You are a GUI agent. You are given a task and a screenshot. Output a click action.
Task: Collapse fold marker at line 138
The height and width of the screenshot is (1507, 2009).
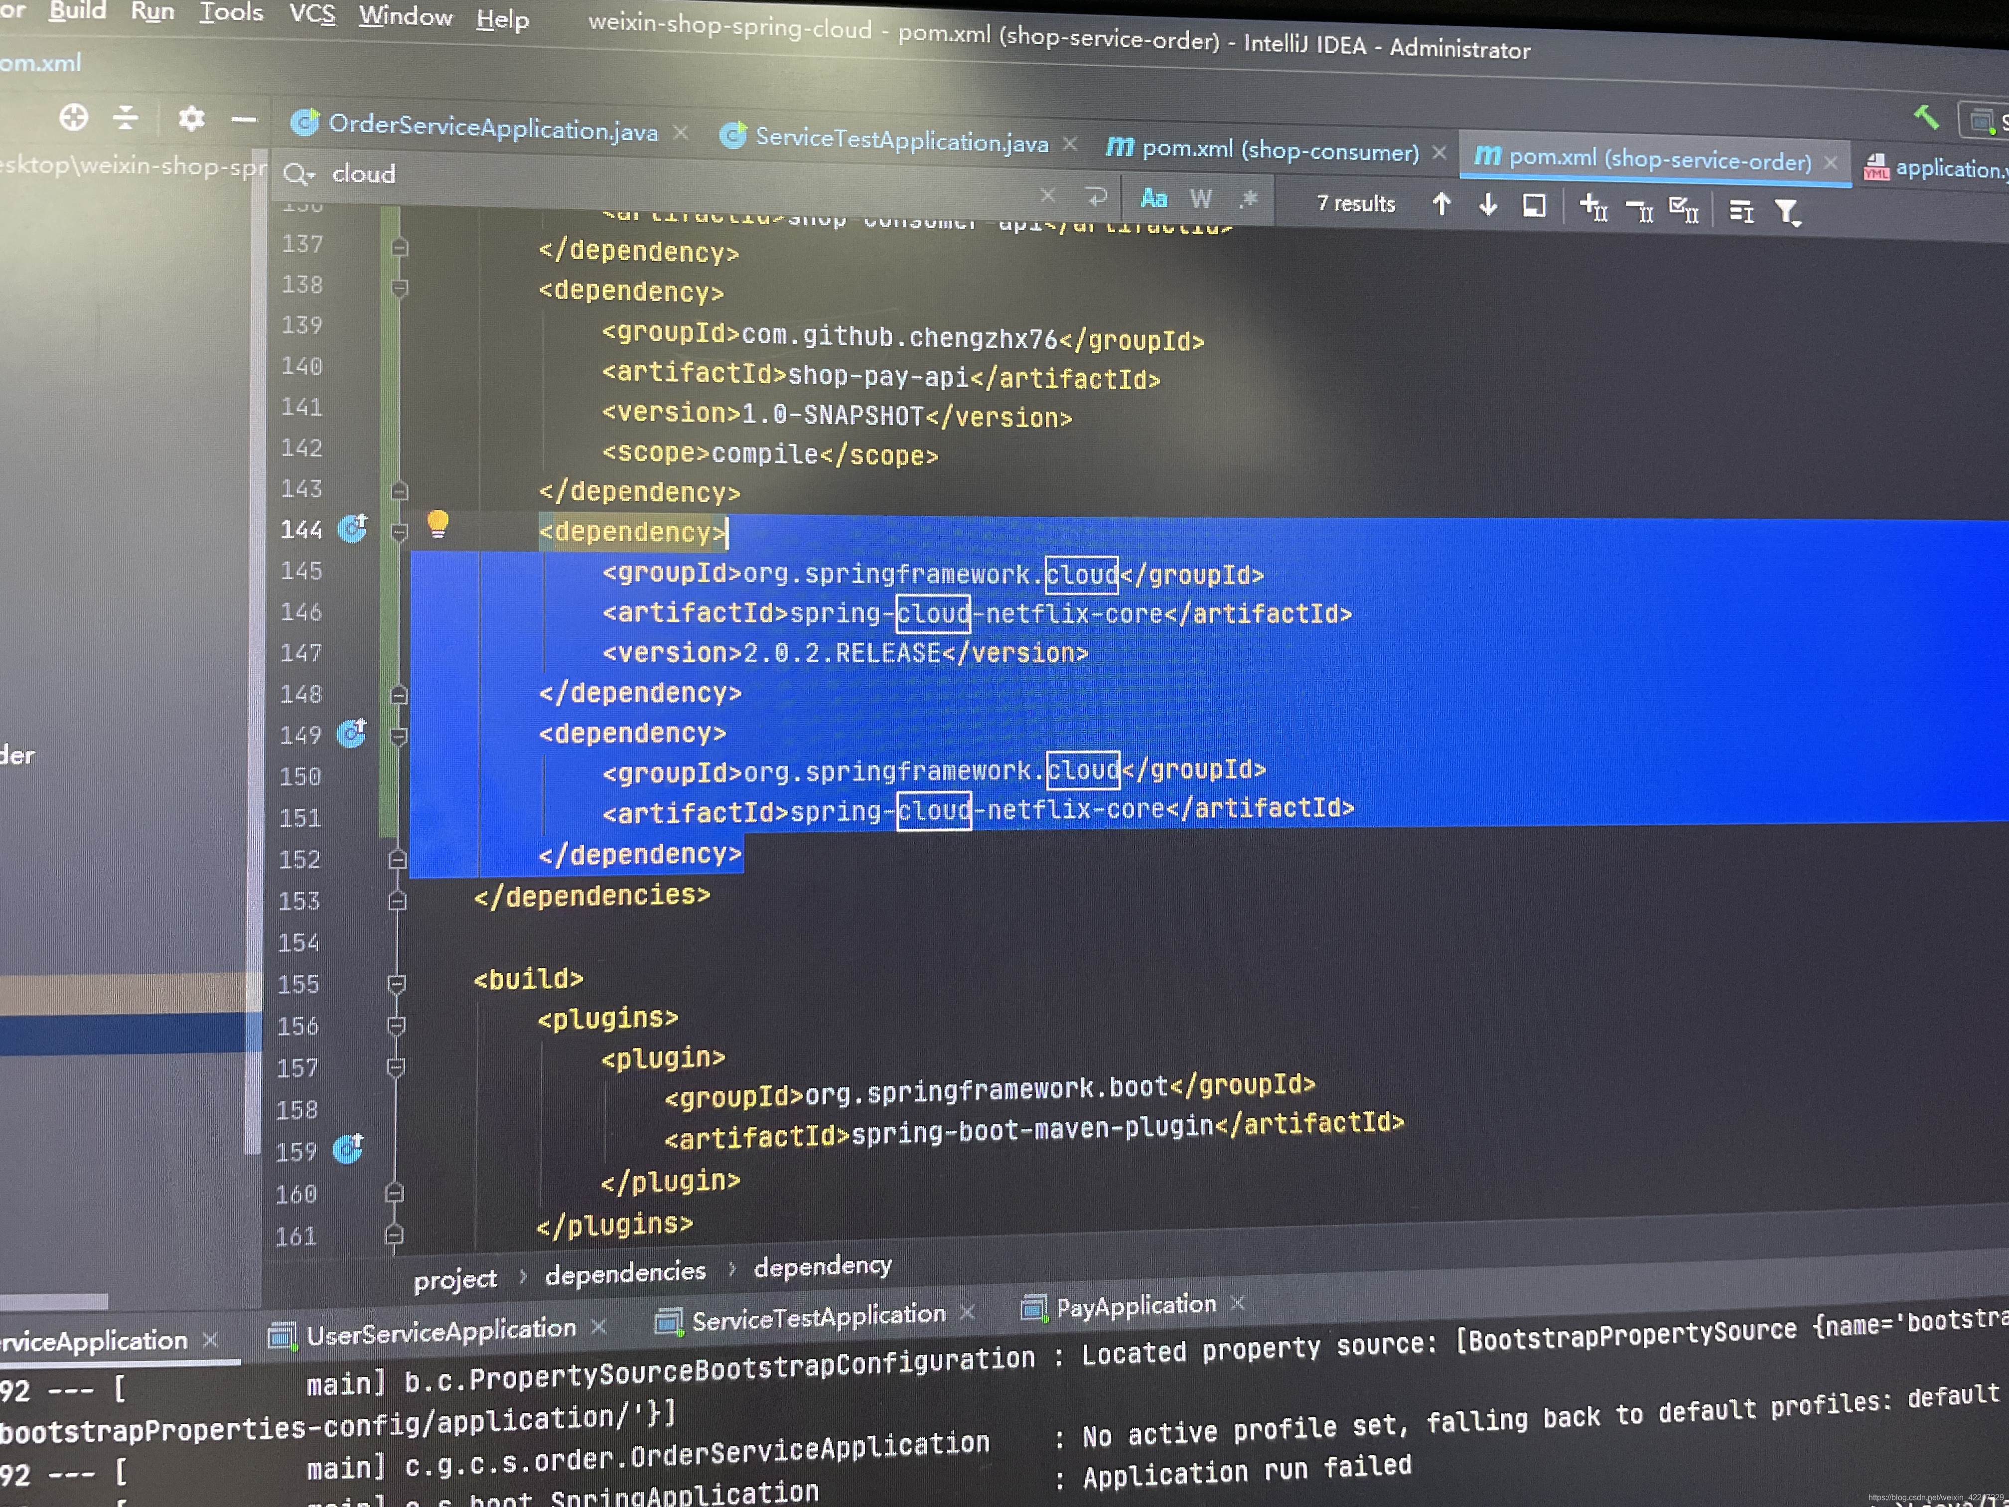coord(399,289)
